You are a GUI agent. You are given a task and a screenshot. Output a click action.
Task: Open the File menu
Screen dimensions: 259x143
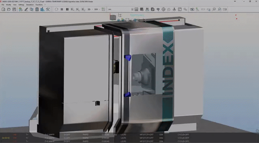[x=3, y=5]
